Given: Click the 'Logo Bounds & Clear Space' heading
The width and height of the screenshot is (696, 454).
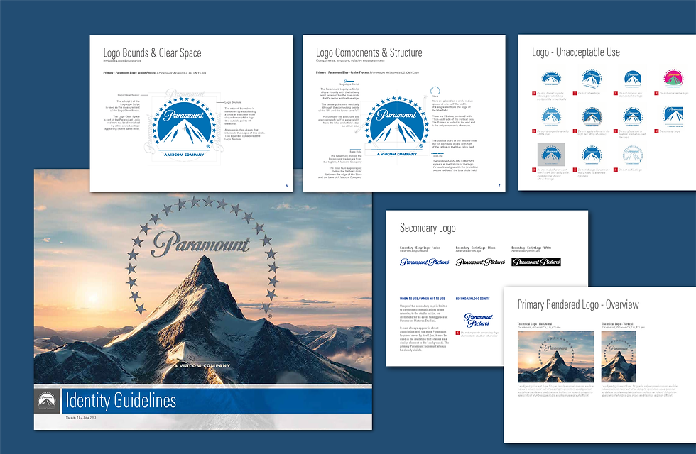Looking at the screenshot, I should (152, 52).
